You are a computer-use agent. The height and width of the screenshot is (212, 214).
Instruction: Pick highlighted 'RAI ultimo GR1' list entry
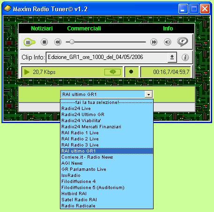coord(107,151)
